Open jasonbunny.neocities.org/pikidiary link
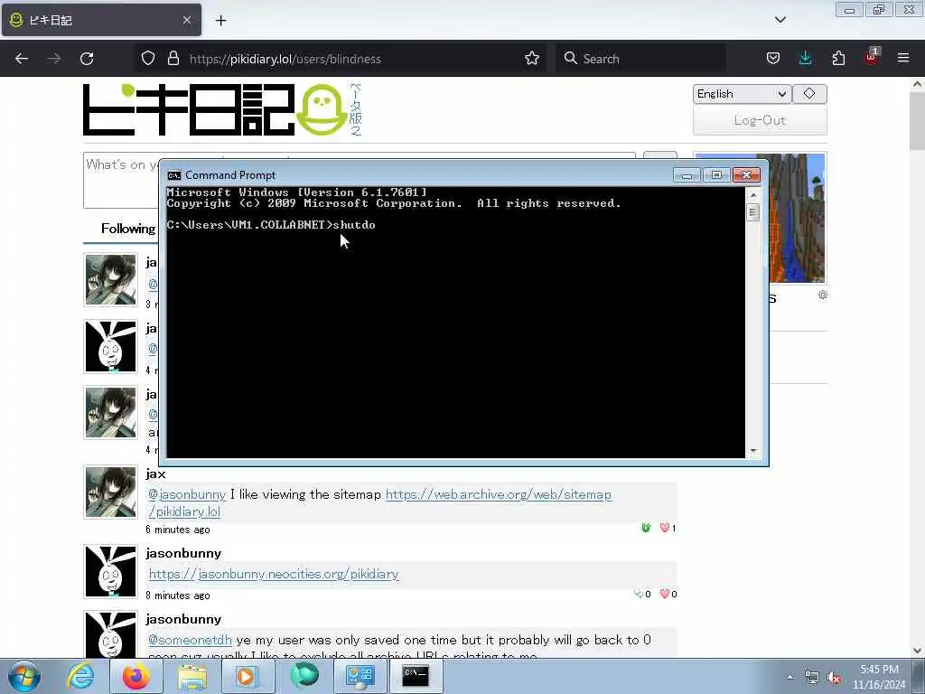925x694 pixels. coord(274,574)
